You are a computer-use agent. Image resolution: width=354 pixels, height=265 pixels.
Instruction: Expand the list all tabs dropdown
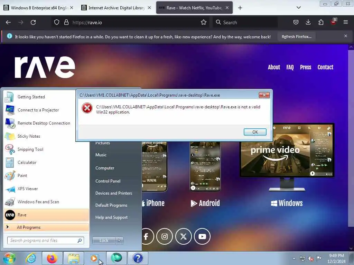[x=298, y=8]
